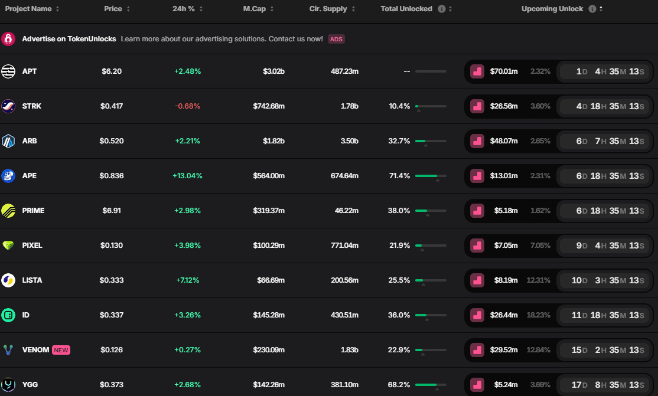The height and width of the screenshot is (396, 658).
Task: Click ID unlock percentage 18.23%
Action: click(x=539, y=315)
